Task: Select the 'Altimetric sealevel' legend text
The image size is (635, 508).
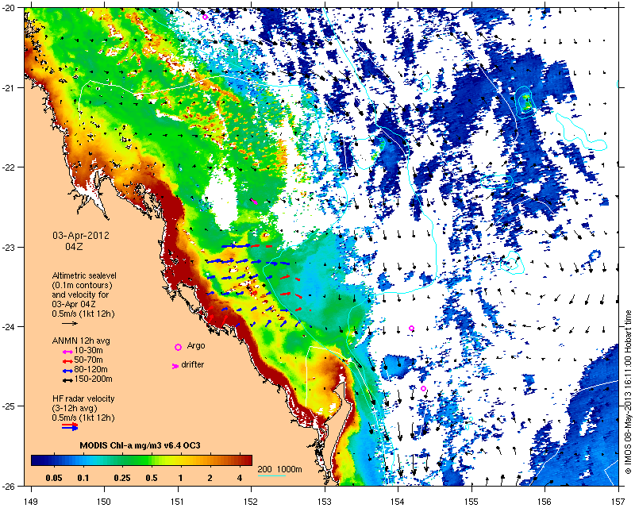Action: [84, 275]
